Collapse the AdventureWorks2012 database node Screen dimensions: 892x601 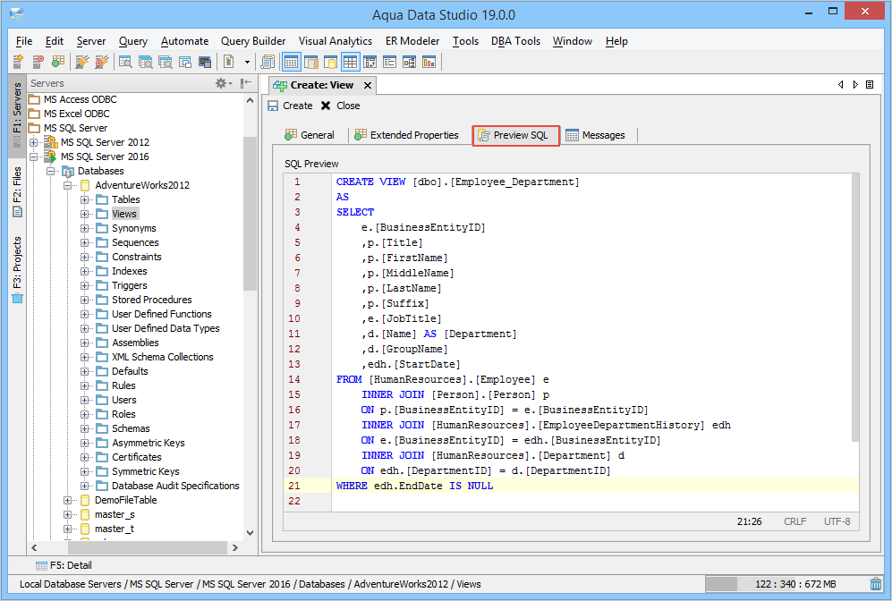68,185
